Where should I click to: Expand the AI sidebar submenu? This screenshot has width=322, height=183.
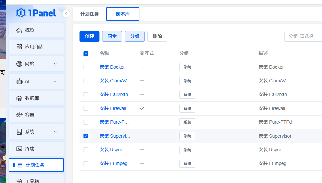pos(55,81)
